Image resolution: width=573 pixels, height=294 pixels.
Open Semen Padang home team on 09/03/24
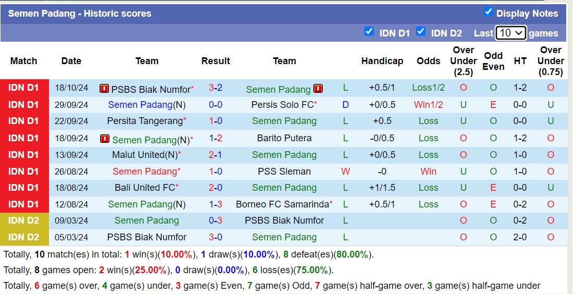(x=147, y=220)
